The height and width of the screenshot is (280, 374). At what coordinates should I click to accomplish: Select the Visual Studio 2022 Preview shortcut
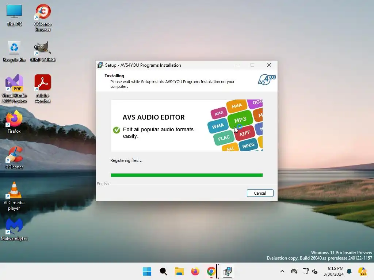(x=14, y=89)
